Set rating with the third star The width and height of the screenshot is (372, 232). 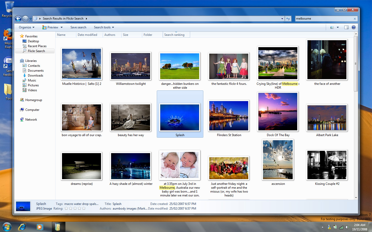[x=75, y=208]
